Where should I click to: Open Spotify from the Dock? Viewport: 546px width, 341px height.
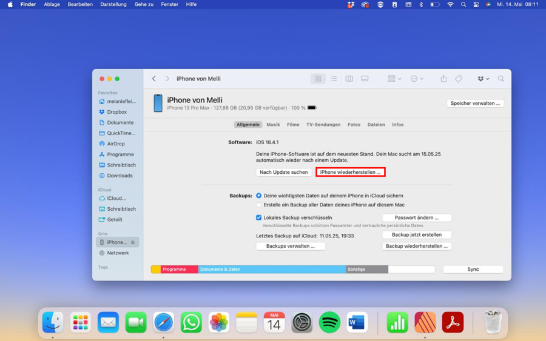click(329, 322)
